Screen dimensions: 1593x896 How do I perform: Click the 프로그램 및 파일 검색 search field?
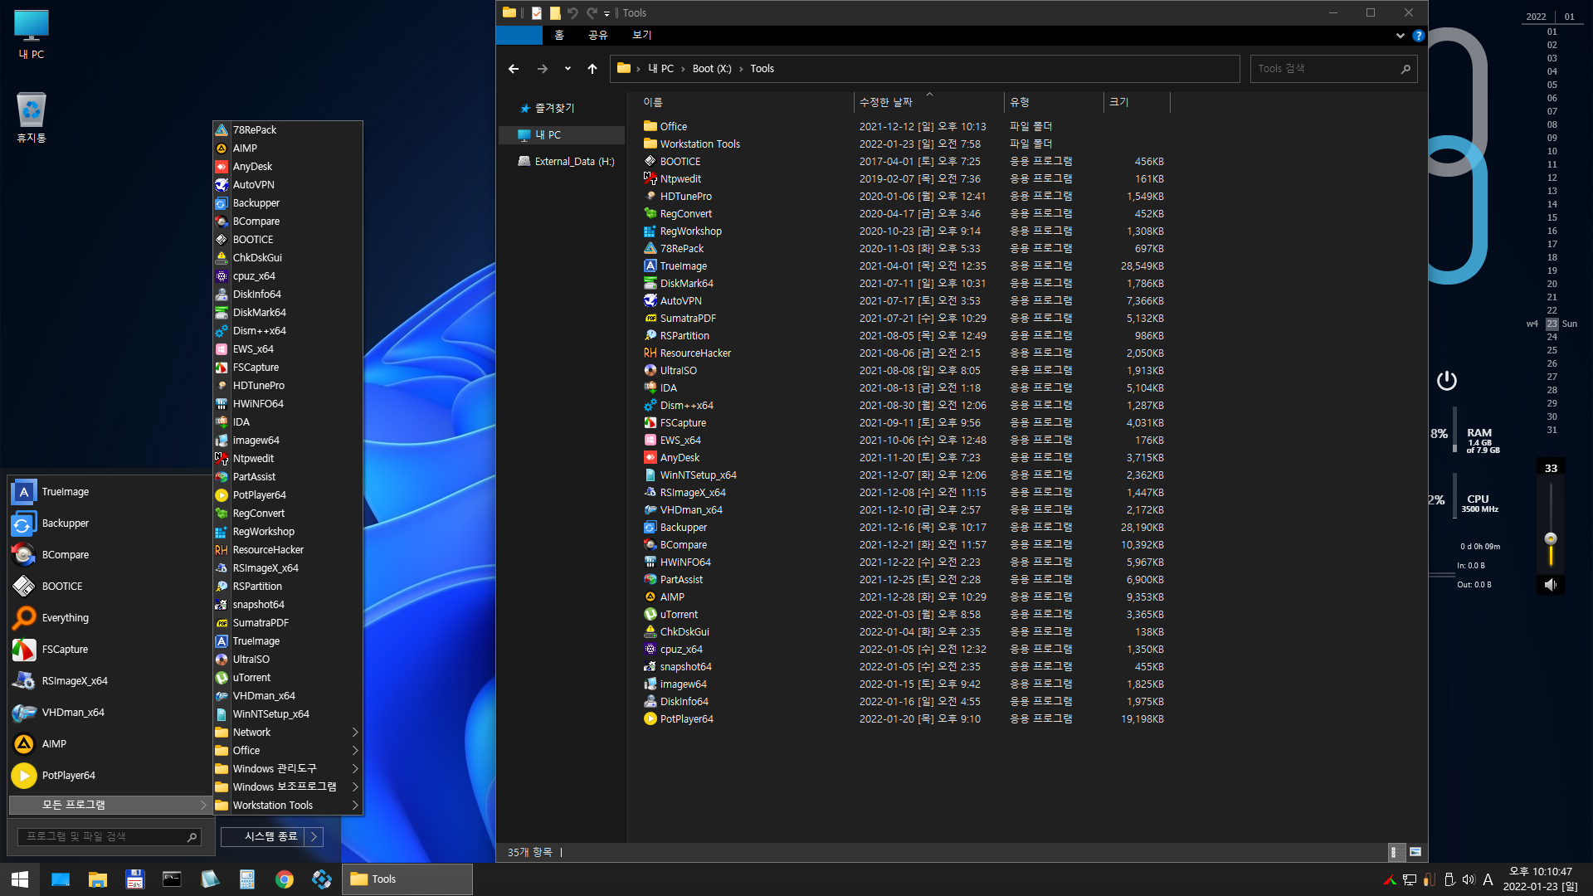[110, 837]
